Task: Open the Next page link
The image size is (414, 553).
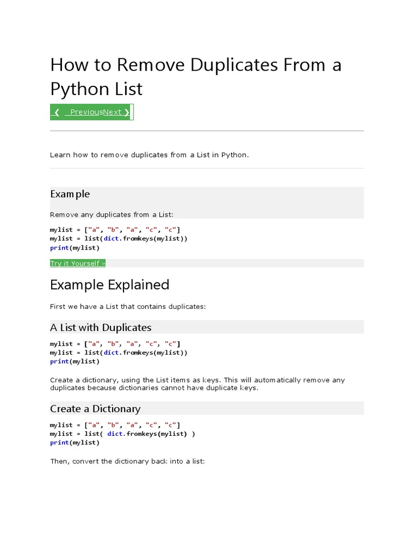Action: point(112,112)
